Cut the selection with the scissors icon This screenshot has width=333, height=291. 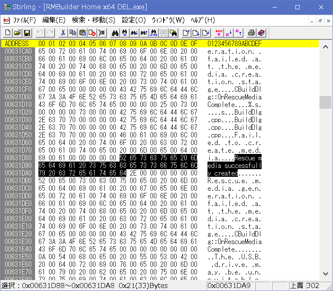(63, 33)
